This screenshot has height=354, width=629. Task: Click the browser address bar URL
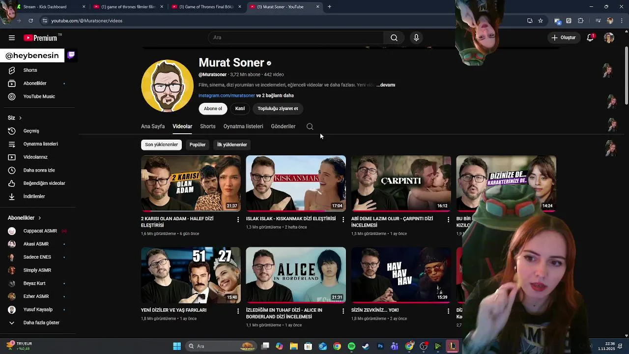click(x=86, y=21)
